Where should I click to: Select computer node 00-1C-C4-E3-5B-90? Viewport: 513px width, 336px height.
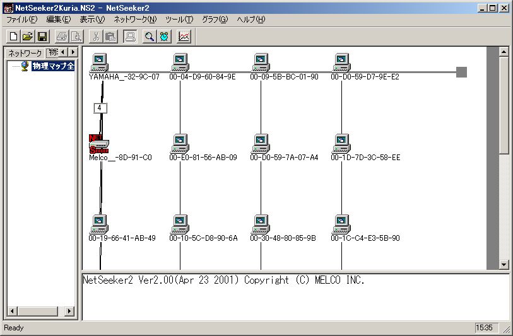[x=341, y=224]
